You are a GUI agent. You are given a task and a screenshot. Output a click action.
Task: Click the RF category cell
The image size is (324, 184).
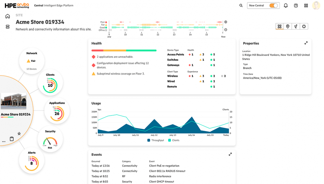(124, 176)
